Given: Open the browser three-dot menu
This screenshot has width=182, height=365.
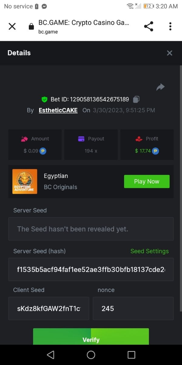Looking at the screenshot, I should pyautogui.click(x=170, y=26).
